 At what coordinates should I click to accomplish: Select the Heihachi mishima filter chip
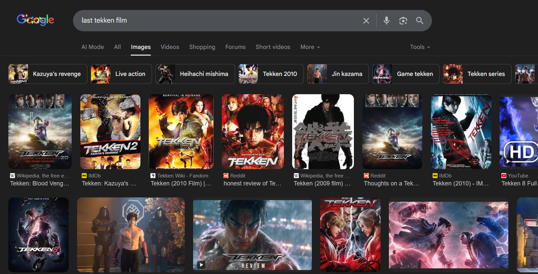tap(195, 74)
